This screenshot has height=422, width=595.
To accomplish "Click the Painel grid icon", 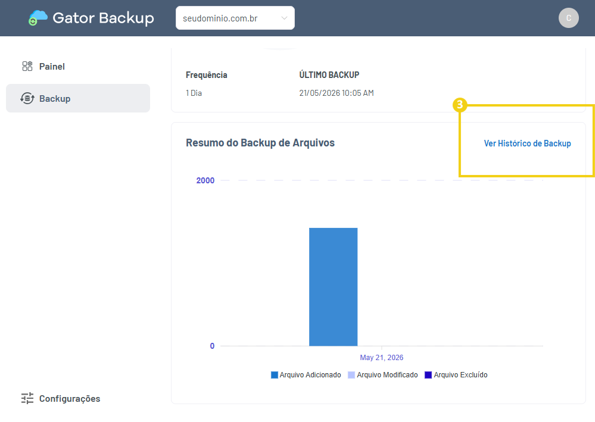I will pyautogui.click(x=27, y=66).
